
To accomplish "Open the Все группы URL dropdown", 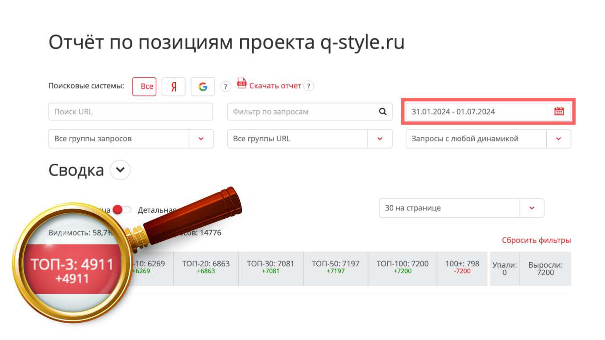I will click(x=379, y=139).
